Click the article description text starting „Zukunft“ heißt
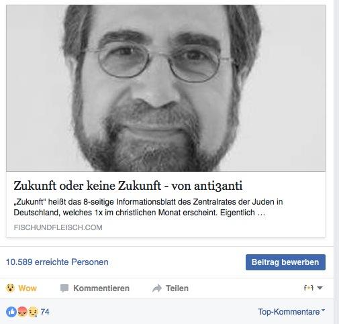 pyautogui.click(x=148, y=207)
